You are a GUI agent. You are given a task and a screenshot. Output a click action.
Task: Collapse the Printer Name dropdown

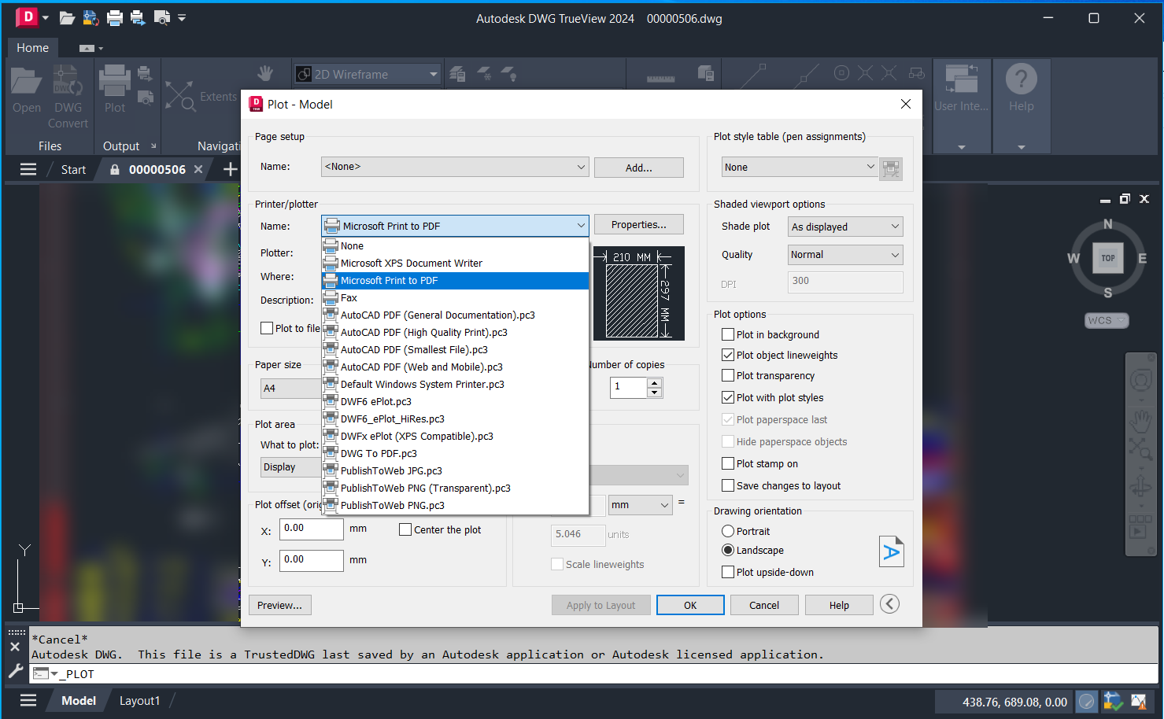click(455, 226)
